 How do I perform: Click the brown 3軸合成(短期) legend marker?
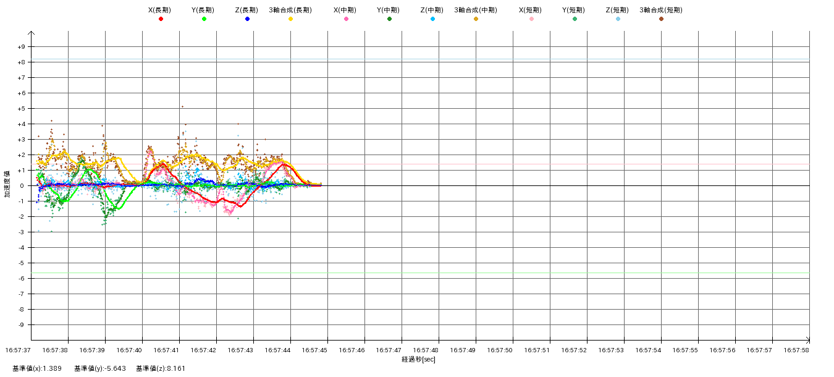tap(661, 19)
